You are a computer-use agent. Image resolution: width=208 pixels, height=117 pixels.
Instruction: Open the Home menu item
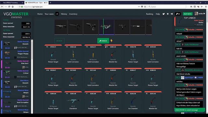40,14
